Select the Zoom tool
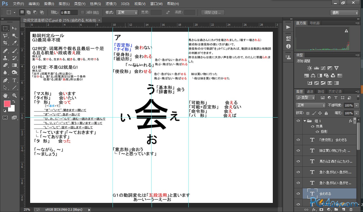The image size is (363, 212). (14, 96)
